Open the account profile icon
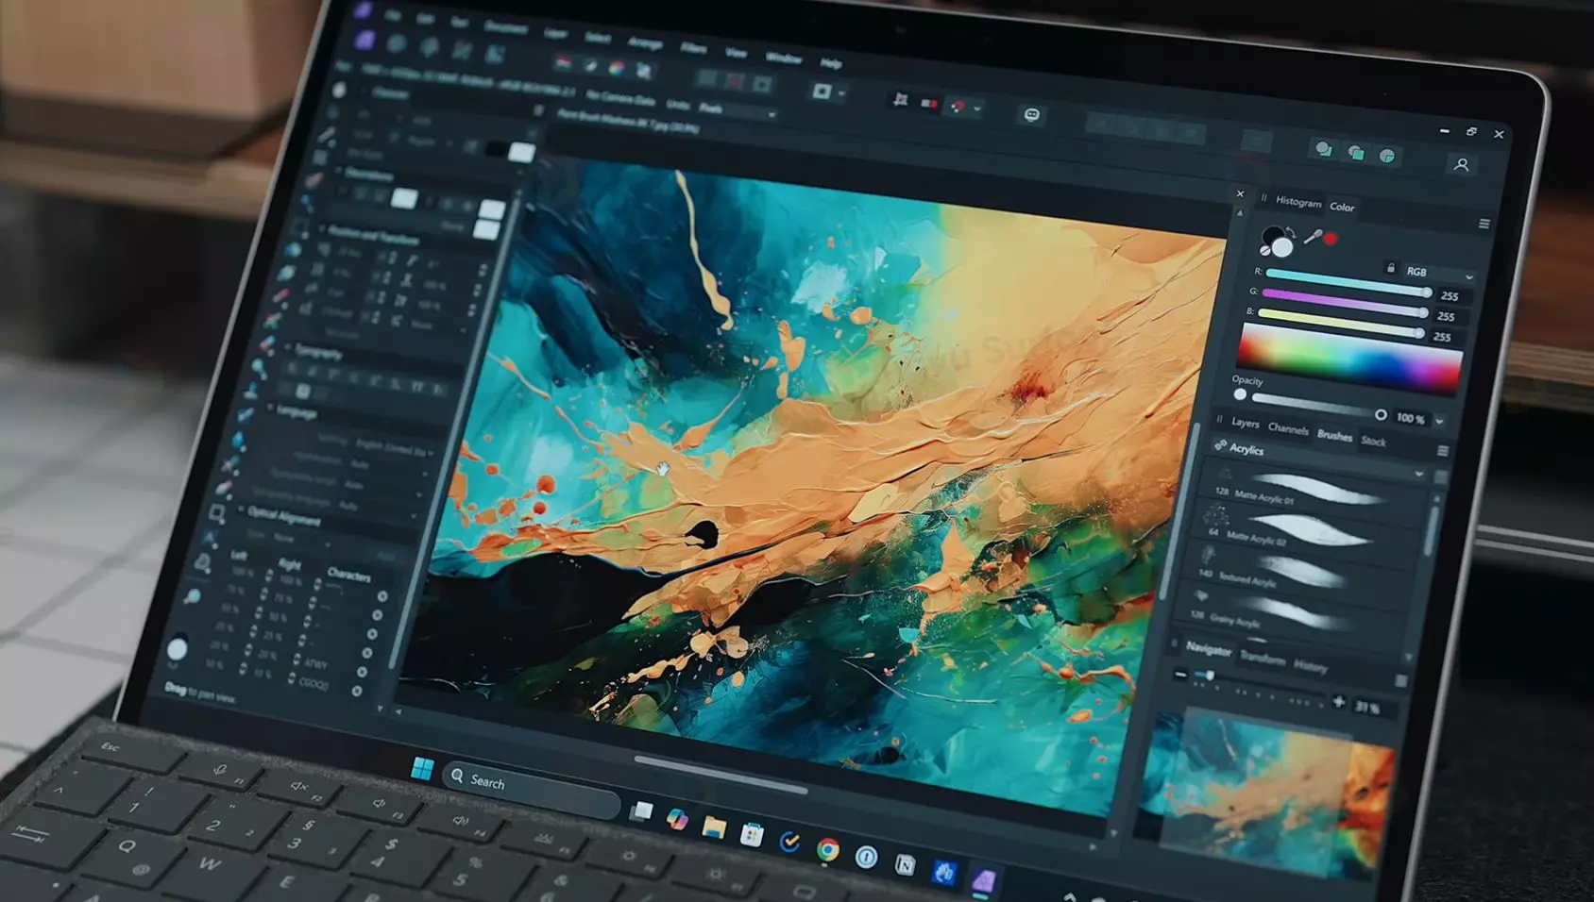Viewport: 1594px width, 902px height. click(x=1461, y=164)
